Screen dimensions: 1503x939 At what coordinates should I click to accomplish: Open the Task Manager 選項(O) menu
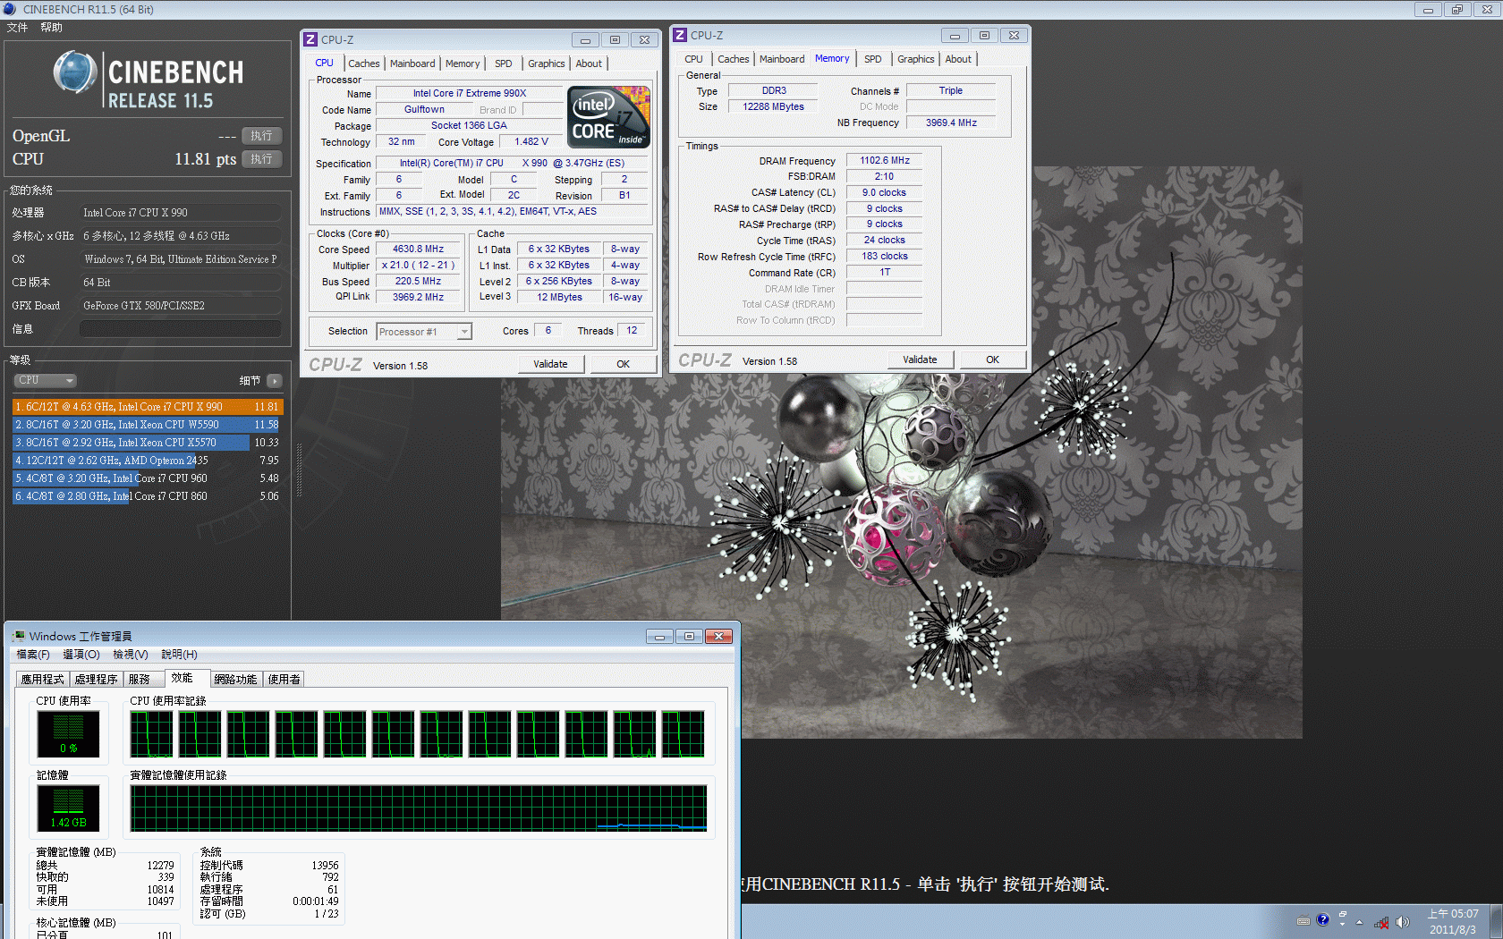click(81, 655)
